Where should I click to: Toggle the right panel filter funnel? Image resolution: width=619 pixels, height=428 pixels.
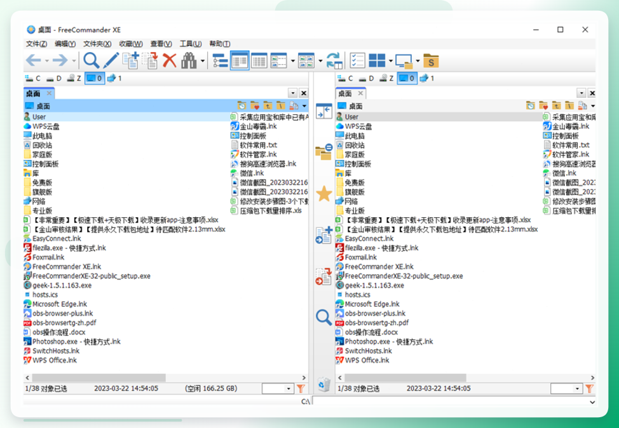(589, 389)
